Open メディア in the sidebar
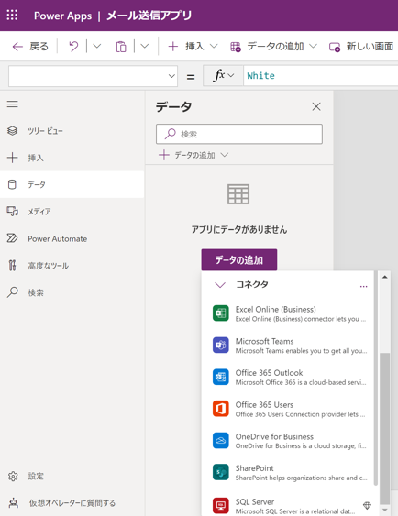The width and height of the screenshot is (398, 516). click(72, 212)
